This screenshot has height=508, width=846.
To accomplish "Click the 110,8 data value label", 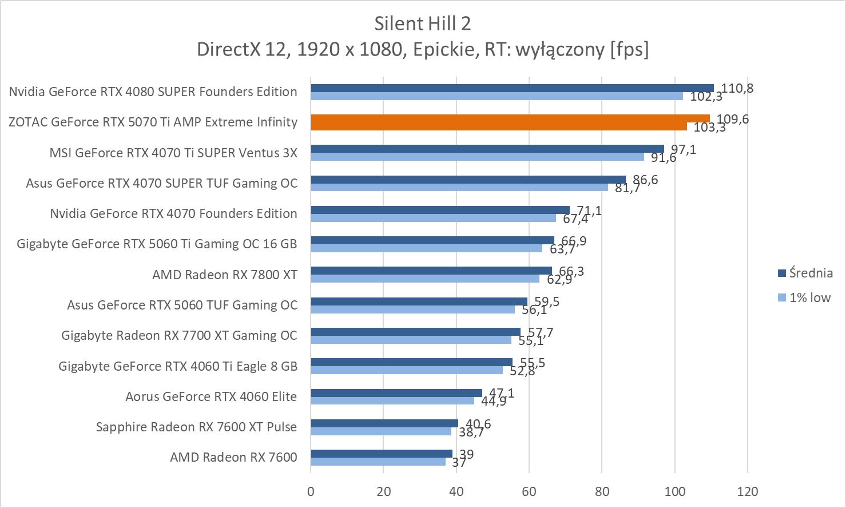I will point(737,88).
